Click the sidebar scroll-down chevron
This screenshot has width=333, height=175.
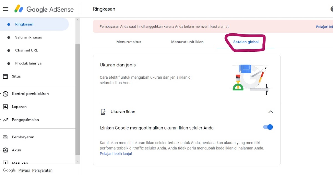coord(77,161)
